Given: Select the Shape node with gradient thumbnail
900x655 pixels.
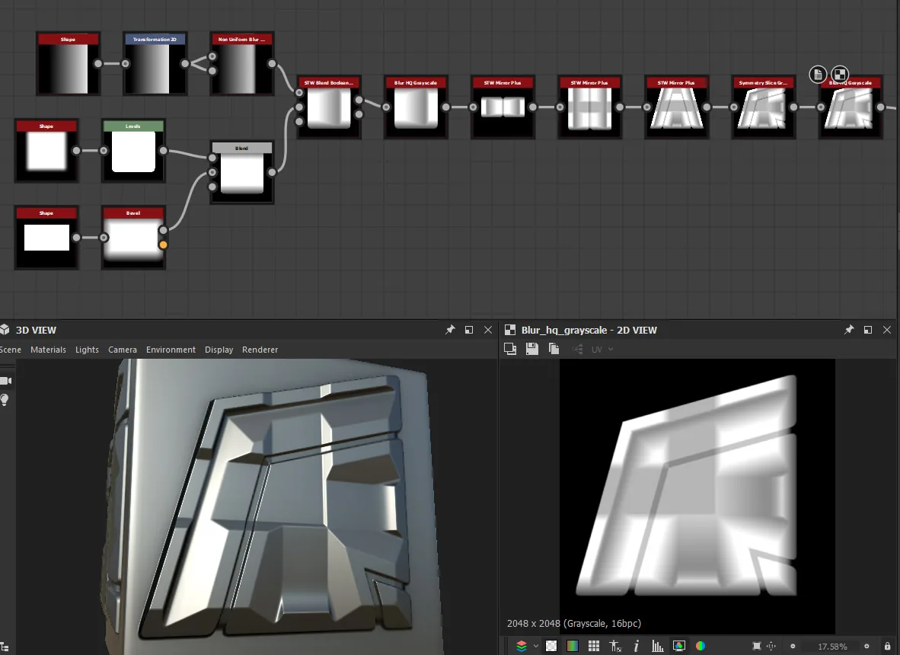Looking at the screenshot, I should pyautogui.click(x=68, y=64).
